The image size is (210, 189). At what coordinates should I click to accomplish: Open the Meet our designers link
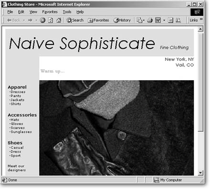17,168
